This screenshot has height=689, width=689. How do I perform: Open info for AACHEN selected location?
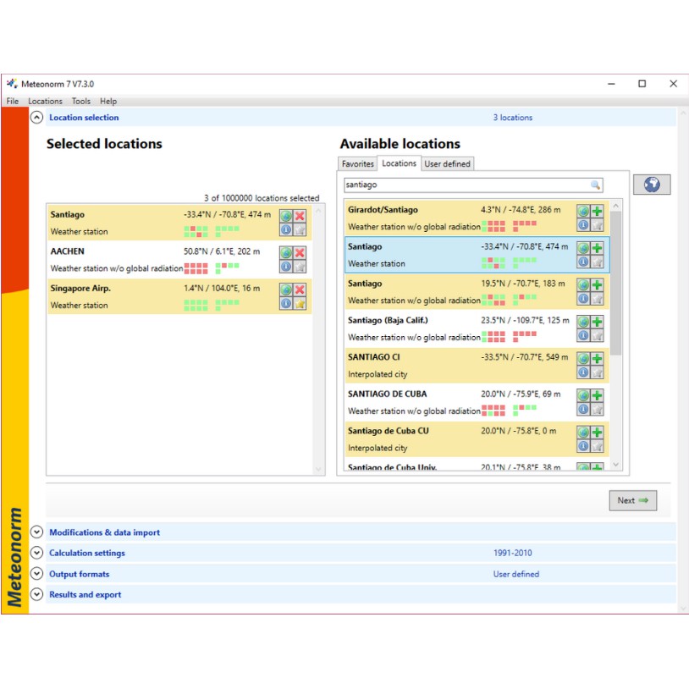pos(286,267)
